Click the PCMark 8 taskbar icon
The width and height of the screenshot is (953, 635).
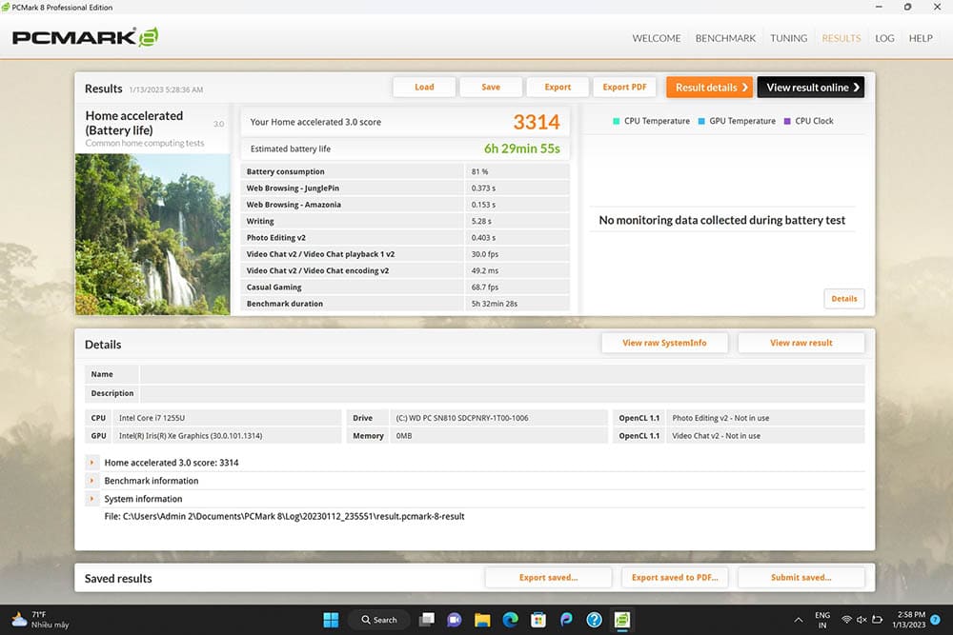point(622,620)
